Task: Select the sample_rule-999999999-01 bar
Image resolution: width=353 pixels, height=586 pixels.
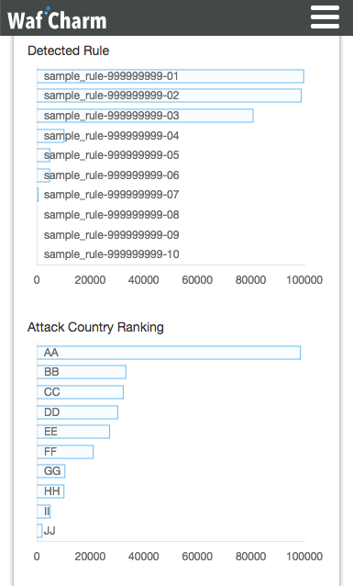Action: point(171,76)
